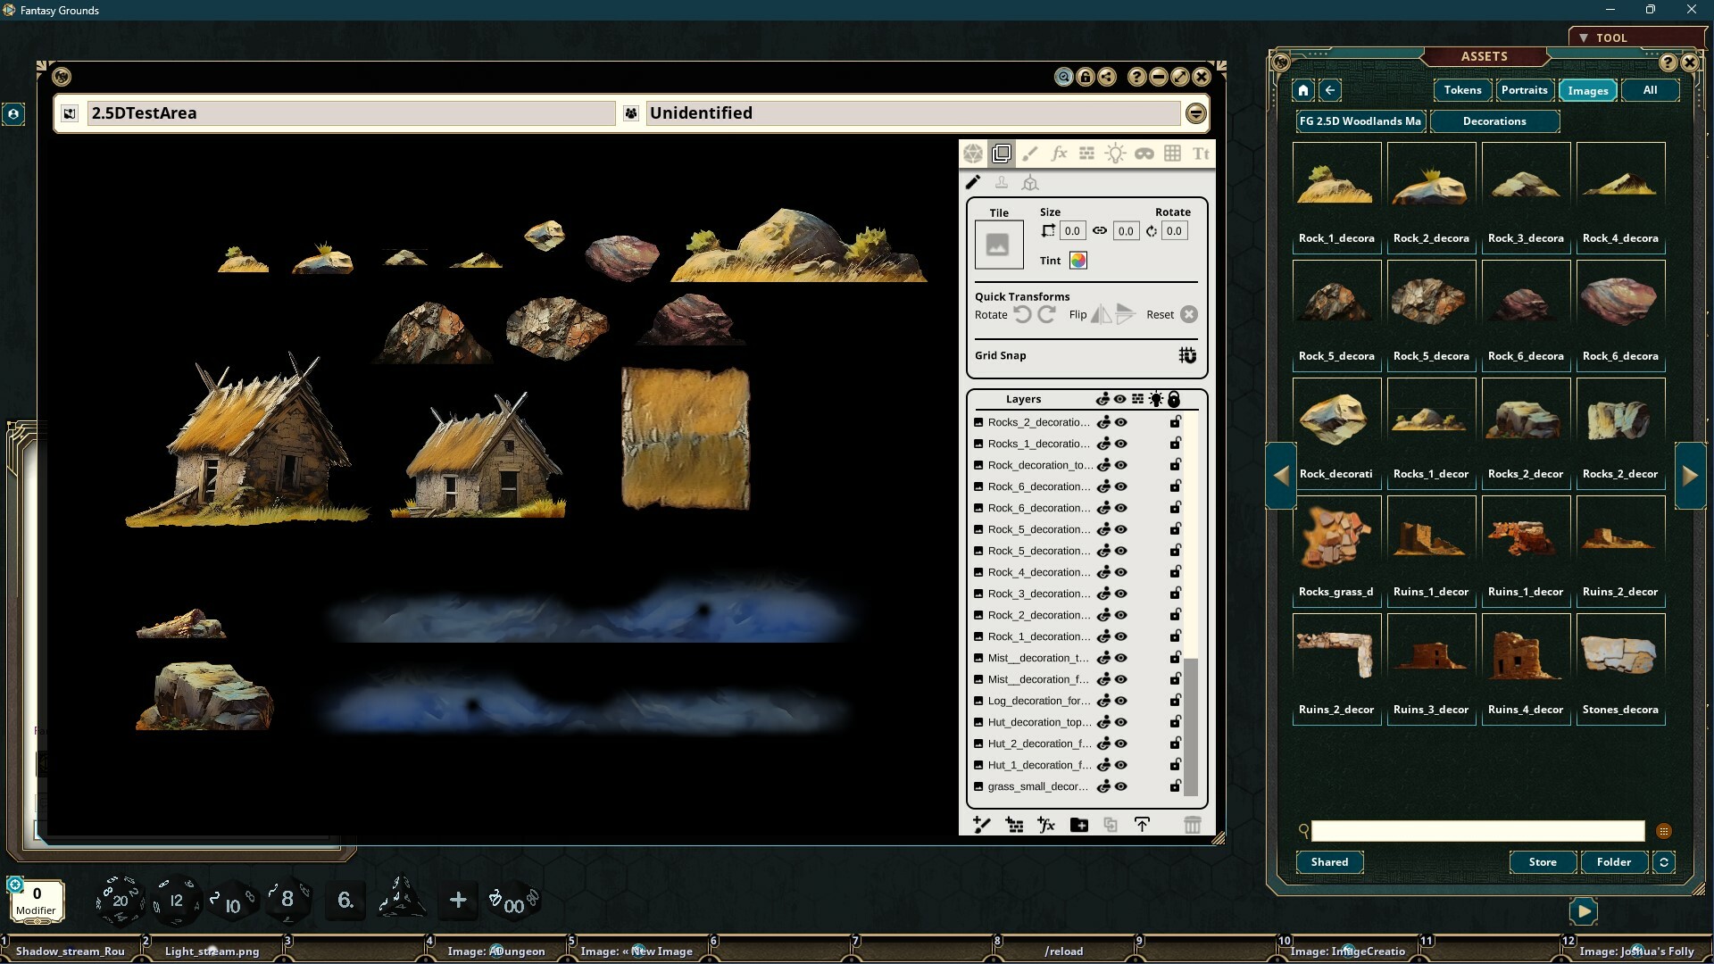Image resolution: width=1714 pixels, height=964 pixels.
Task: Toggle the lock on the Rocks_2_decoration layer
Action: click(1174, 422)
